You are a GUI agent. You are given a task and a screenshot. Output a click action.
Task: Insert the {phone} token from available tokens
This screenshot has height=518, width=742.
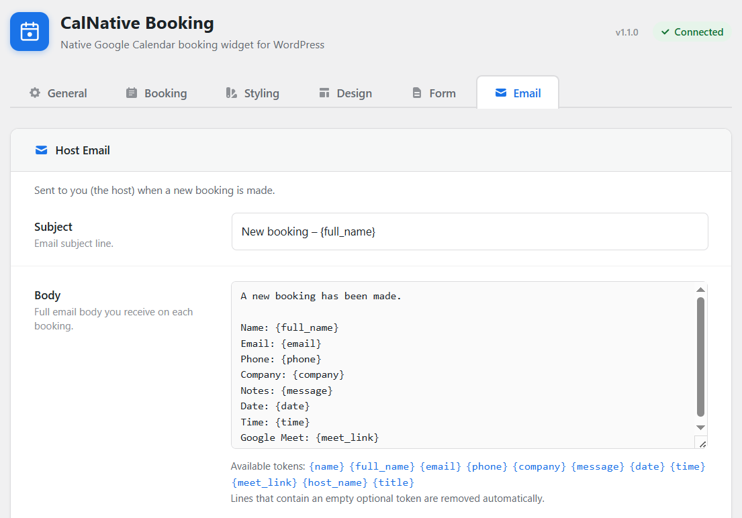486,466
